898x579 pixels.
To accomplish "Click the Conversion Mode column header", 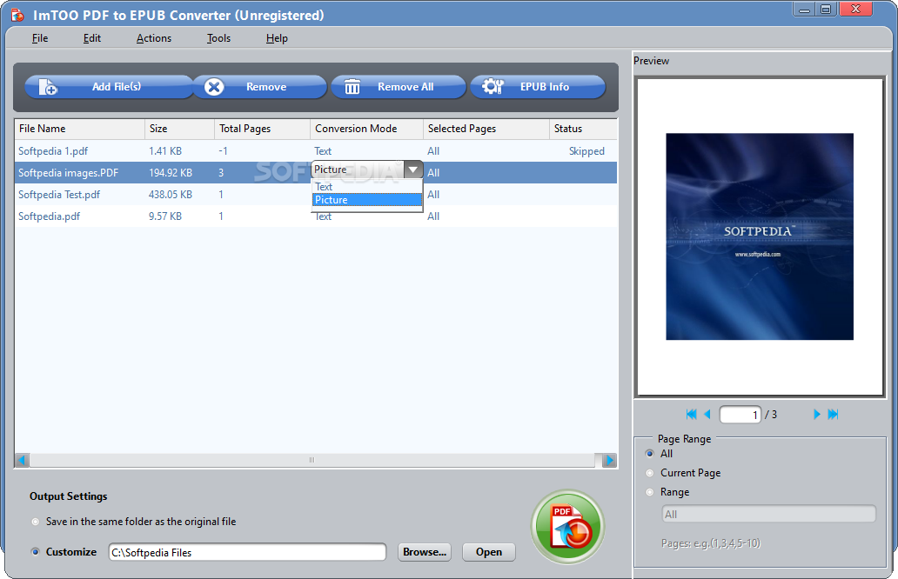I will click(x=366, y=129).
